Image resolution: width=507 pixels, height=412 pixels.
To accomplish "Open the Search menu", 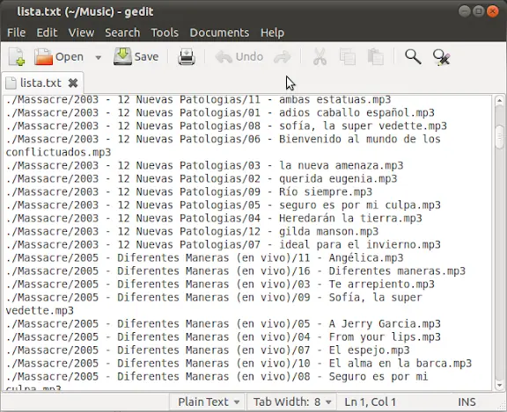I will 122,33.
